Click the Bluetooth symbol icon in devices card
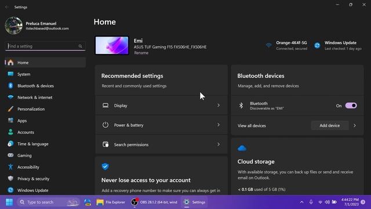Viewport: 371px width, 209px height. pyautogui.click(x=241, y=106)
